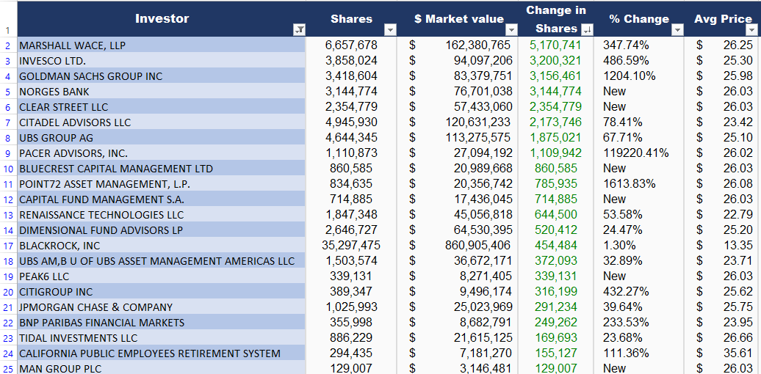This screenshot has height=374, width=761.
Task: Select the shares value 35,297,475
Action: click(351, 246)
